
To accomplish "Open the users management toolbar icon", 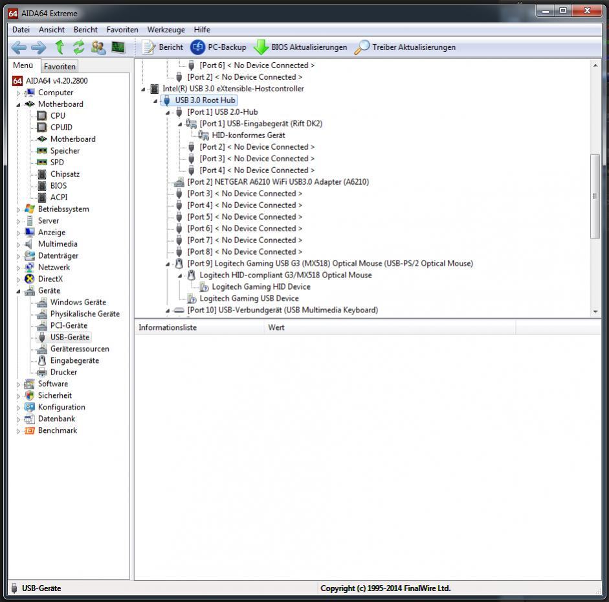I will (98, 47).
